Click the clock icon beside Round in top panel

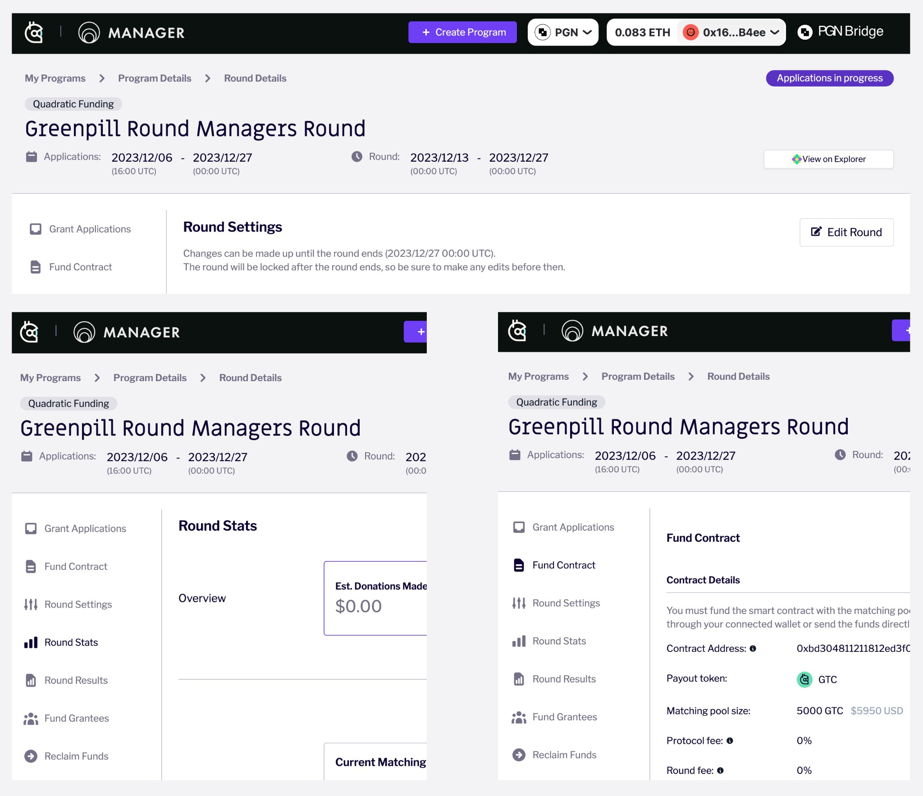tap(357, 157)
